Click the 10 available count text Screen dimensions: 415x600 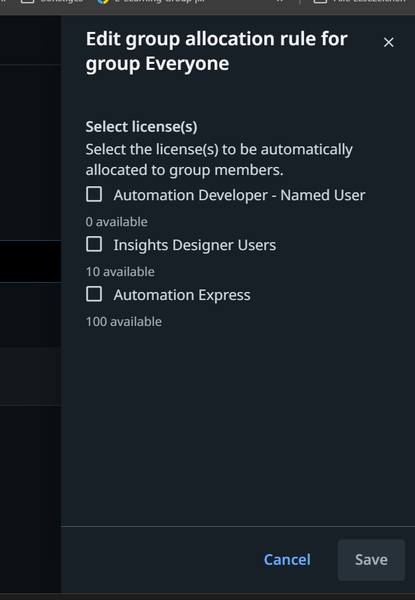pos(120,271)
